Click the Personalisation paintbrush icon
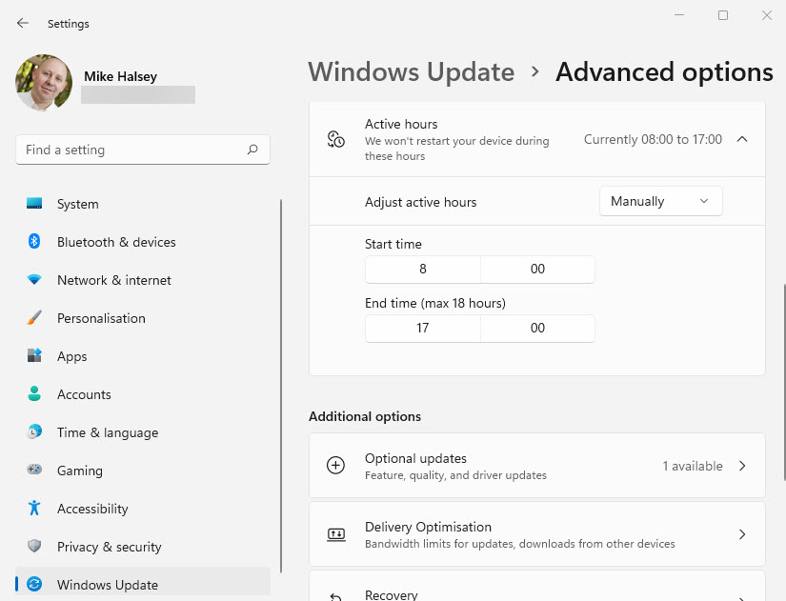This screenshot has width=786, height=601. (x=34, y=318)
